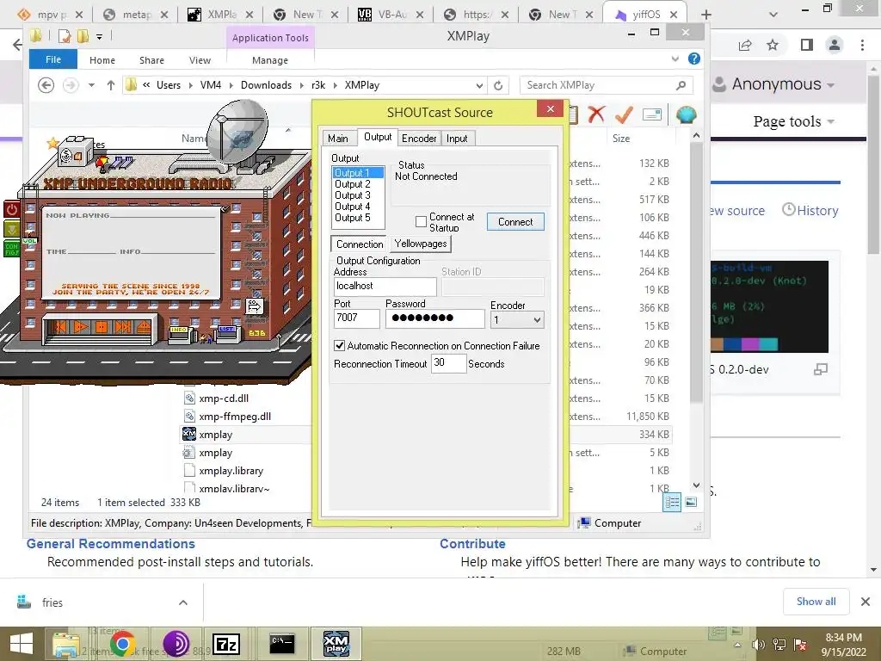Screen dimensions: 881x661
Task: Enable Connect at Startup checkbox
Action: coord(421,221)
